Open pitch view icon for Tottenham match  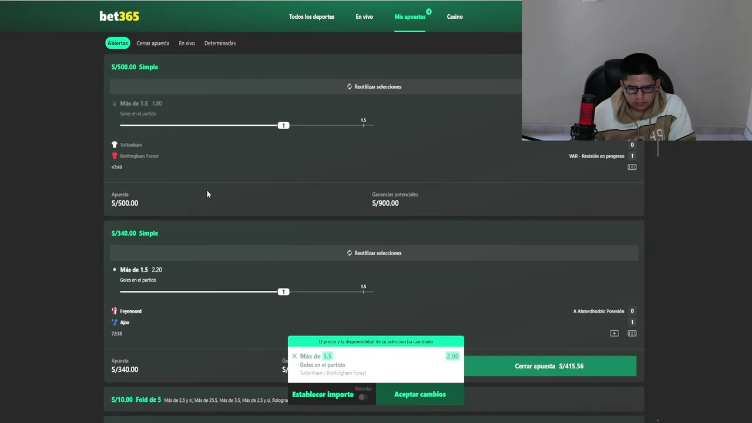coord(632,167)
